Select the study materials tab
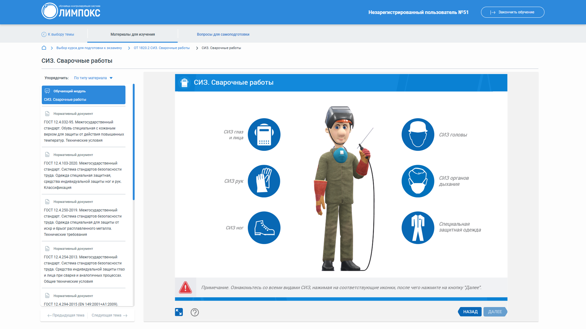586x329 pixels. 132,34
